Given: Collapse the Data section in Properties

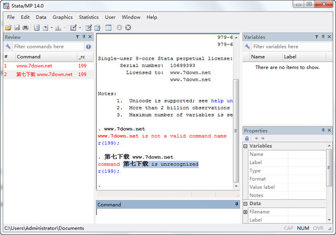Looking at the screenshot, I should (x=246, y=204).
